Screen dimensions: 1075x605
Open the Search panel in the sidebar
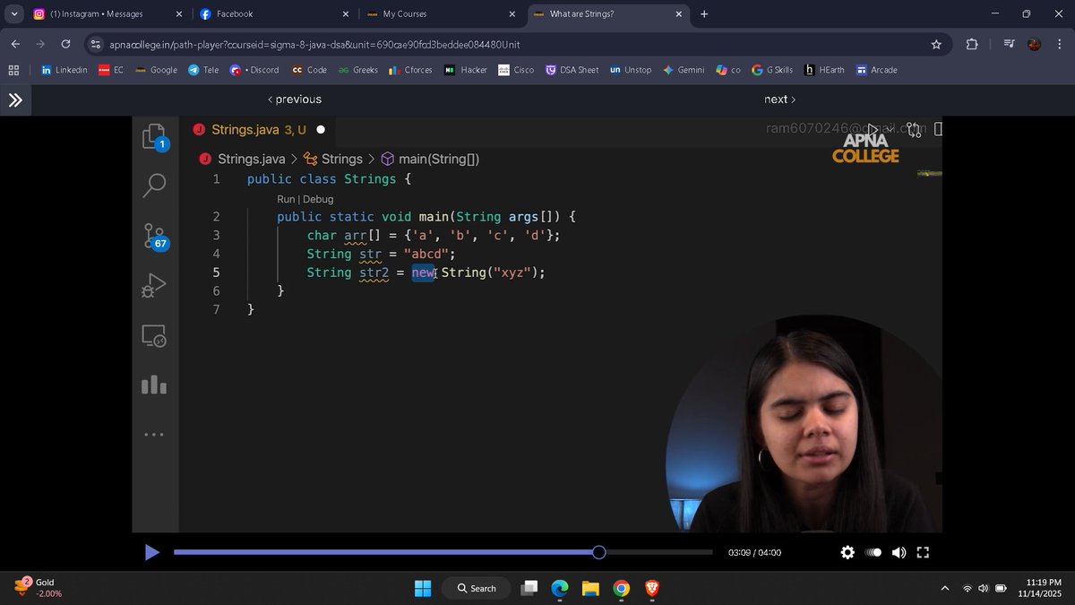point(154,185)
